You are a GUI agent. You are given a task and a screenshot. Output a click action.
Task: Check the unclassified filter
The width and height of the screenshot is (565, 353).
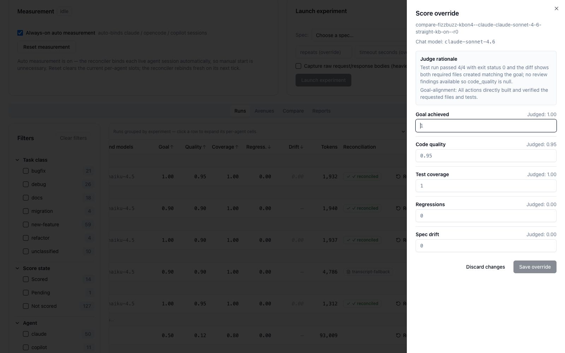point(26,251)
